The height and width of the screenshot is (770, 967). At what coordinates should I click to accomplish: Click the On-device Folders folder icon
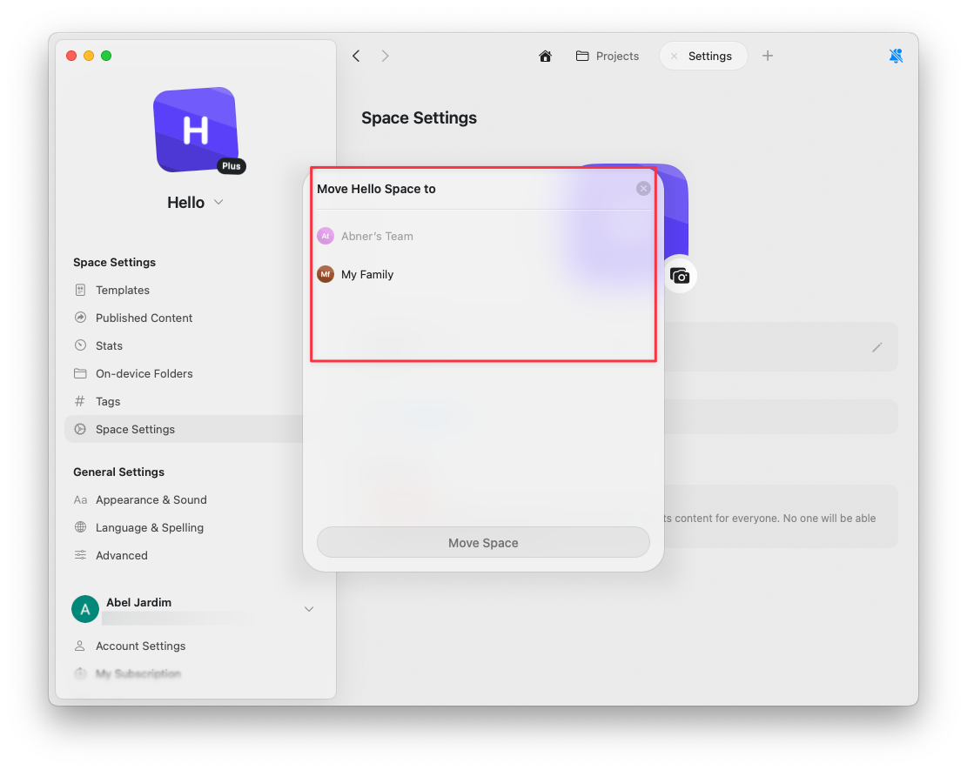(80, 373)
